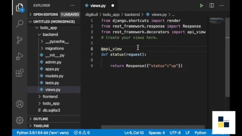
Task: Click Ln 6, Col 10 go-to-line indicator
Action: (134, 133)
